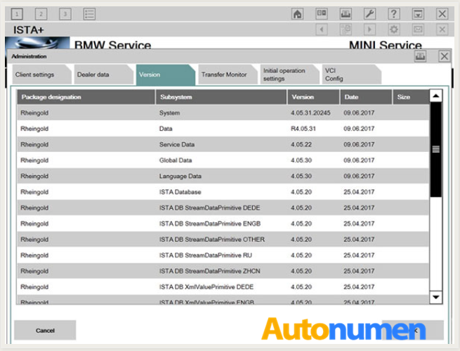Click the MINI Service heading
460x351 pixels.
point(385,45)
